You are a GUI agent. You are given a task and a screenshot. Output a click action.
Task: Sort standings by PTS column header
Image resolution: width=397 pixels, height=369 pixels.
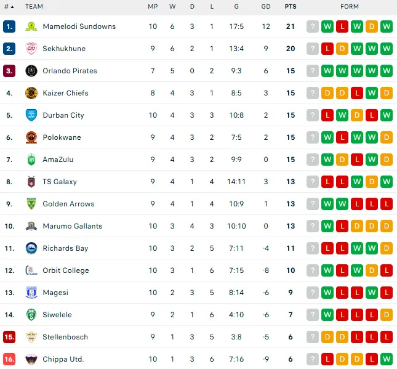pos(290,7)
